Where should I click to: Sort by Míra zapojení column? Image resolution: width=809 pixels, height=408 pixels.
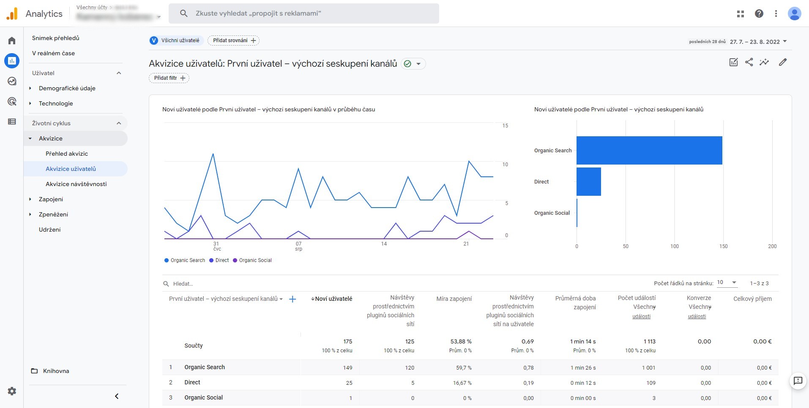click(x=454, y=299)
